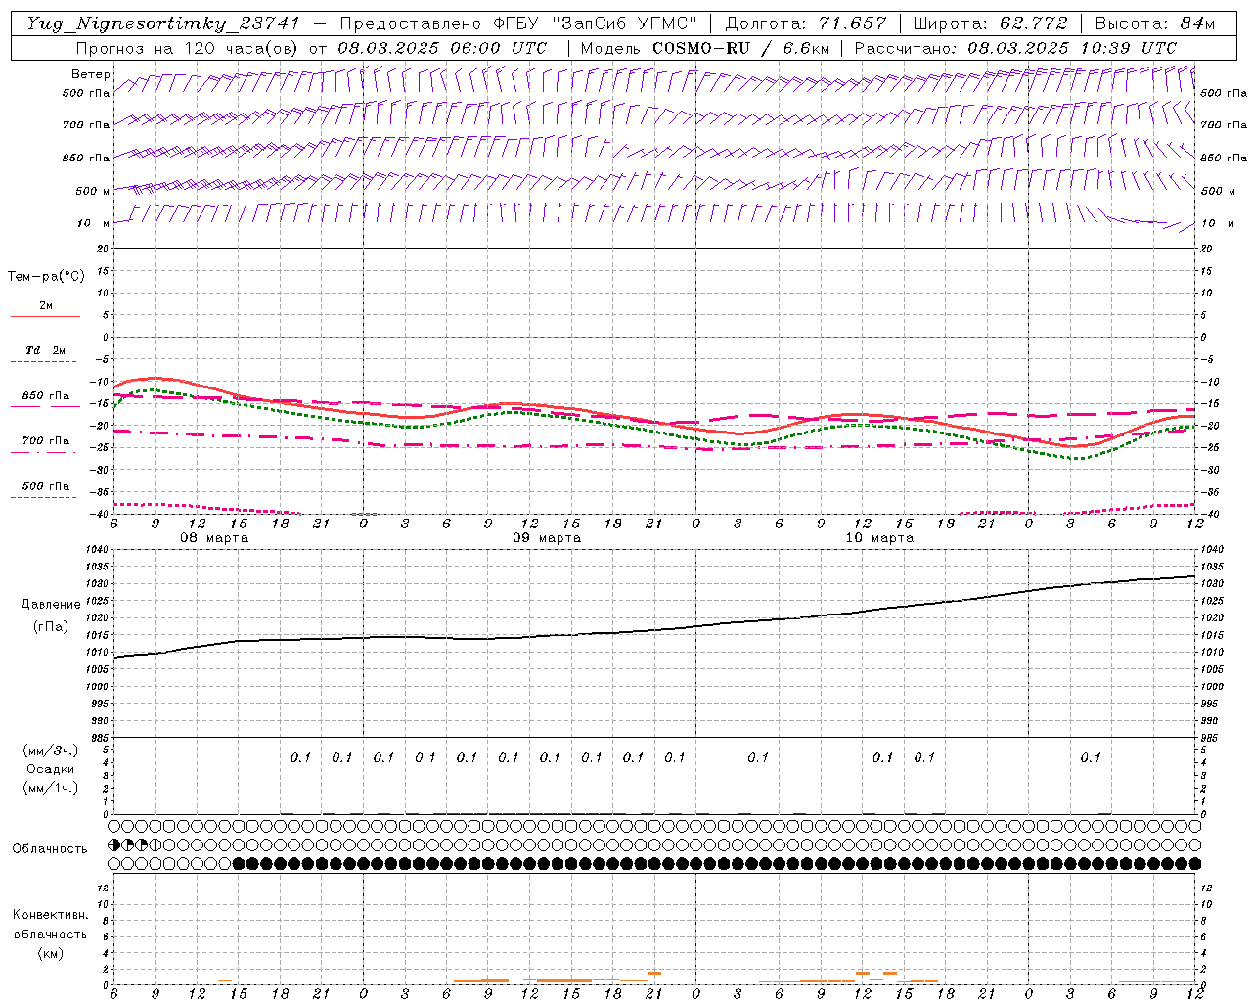Click the (мм/1ч.) precipitation unit label
This screenshot has height=1002, width=1252.
click(50, 788)
